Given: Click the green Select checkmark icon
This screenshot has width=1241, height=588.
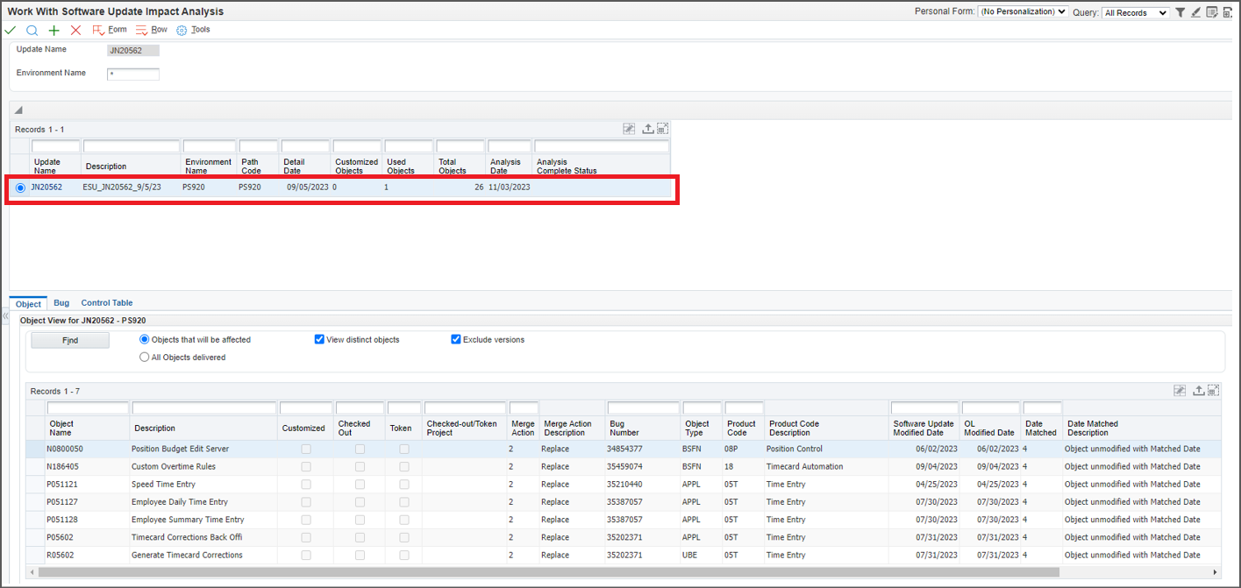Looking at the screenshot, I should [x=10, y=30].
